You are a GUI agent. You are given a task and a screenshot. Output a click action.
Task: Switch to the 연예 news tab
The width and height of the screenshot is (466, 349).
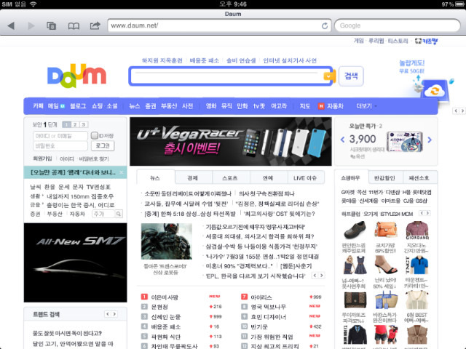click(267, 178)
